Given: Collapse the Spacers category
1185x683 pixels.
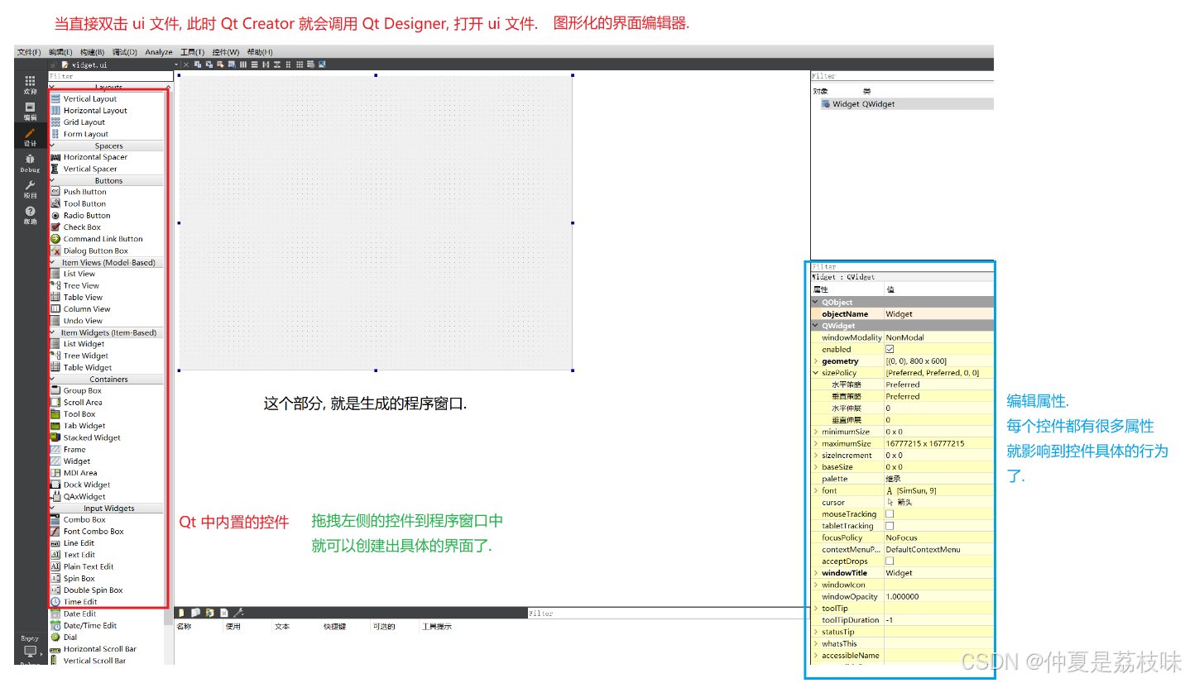Looking at the screenshot, I should (x=52, y=146).
